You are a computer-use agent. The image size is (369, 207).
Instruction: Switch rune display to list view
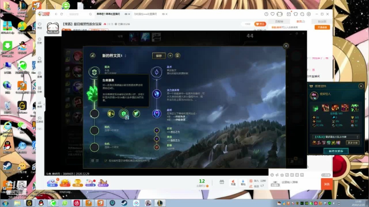92,160
